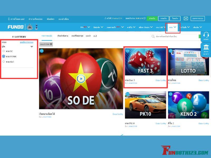Play the SO DE banner video button

81,79
